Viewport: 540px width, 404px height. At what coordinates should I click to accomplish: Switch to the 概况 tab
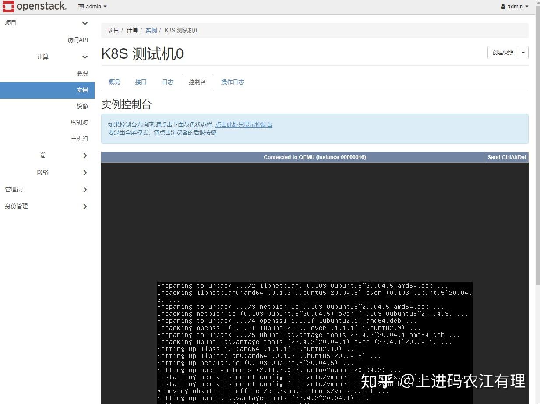pos(113,82)
